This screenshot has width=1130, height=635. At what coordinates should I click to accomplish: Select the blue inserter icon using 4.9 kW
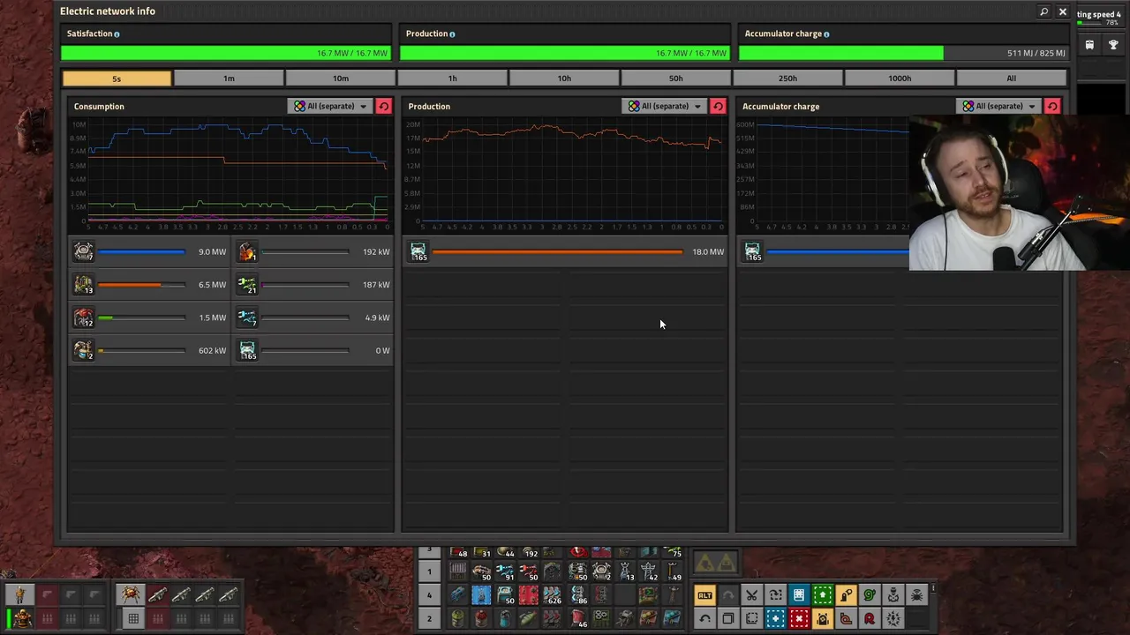point(247,317)
